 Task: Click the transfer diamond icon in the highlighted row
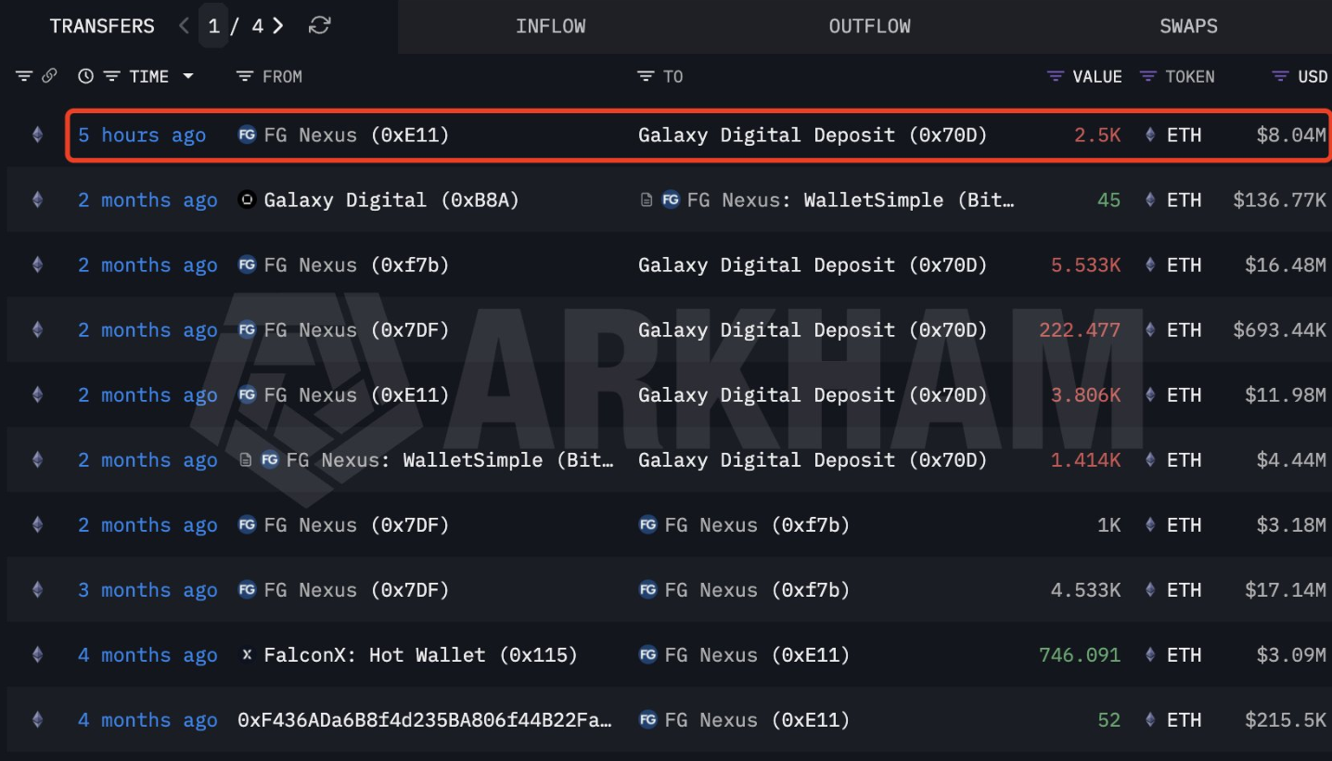pyautogui.click(x=35, y=135)
